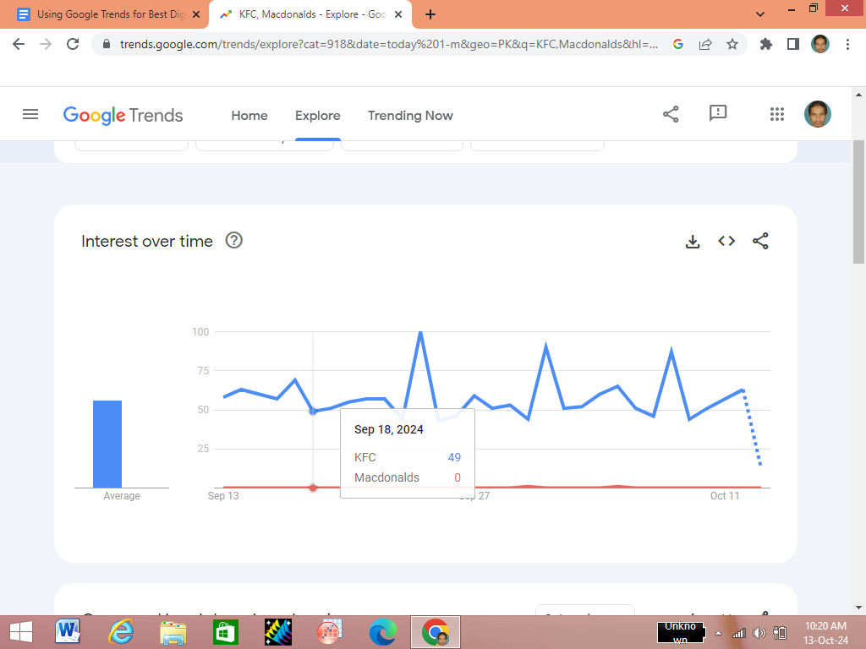
Task: Go to the Home tab
Action: (249, 115)
